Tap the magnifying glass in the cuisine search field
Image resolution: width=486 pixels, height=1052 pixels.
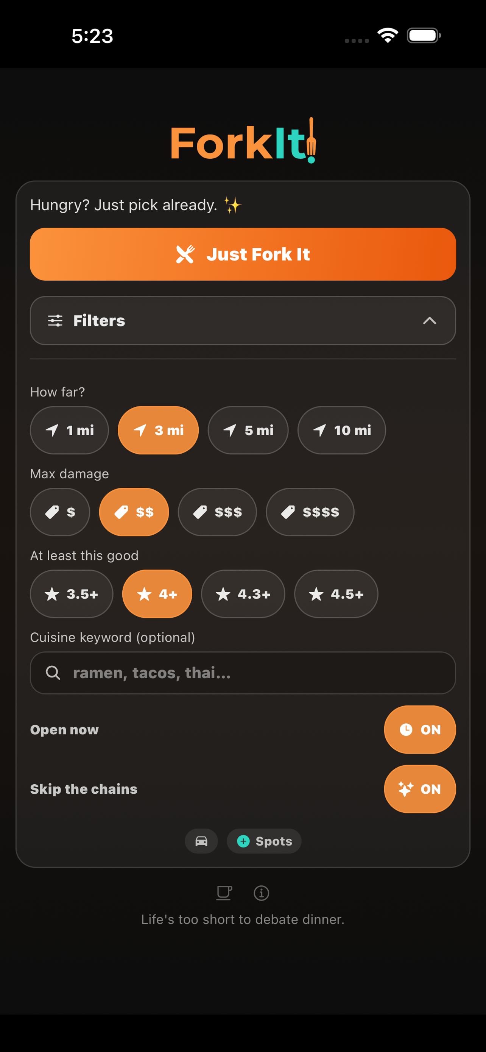(53, 673)
